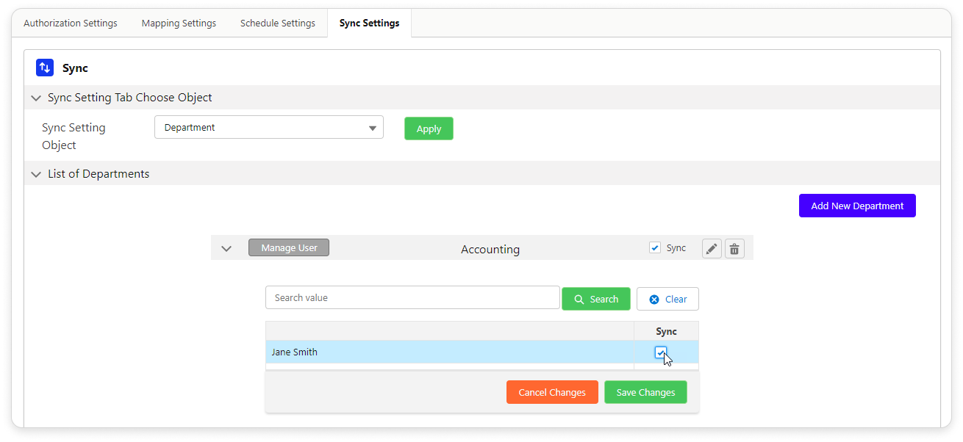Collapse the Accounting department row chevron
963x442 pixels.
click(x=226, y=248)
